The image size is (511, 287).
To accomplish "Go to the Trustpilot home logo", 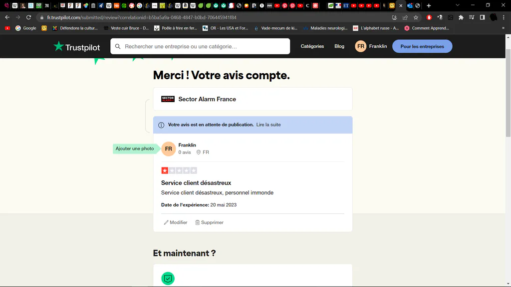I will [76, 47].
